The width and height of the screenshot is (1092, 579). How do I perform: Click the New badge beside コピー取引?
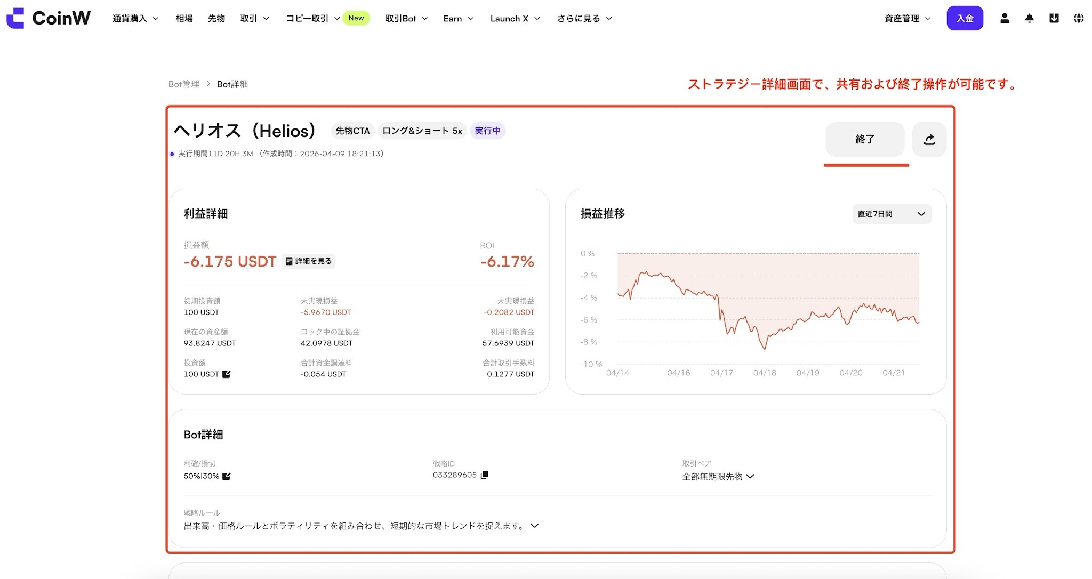pyautogui.click(x=356, y=18)
